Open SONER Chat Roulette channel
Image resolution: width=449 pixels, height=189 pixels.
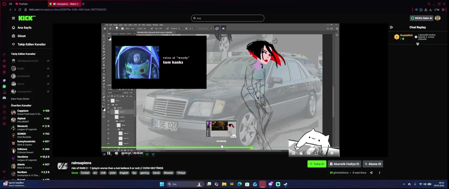click(30, 135)
